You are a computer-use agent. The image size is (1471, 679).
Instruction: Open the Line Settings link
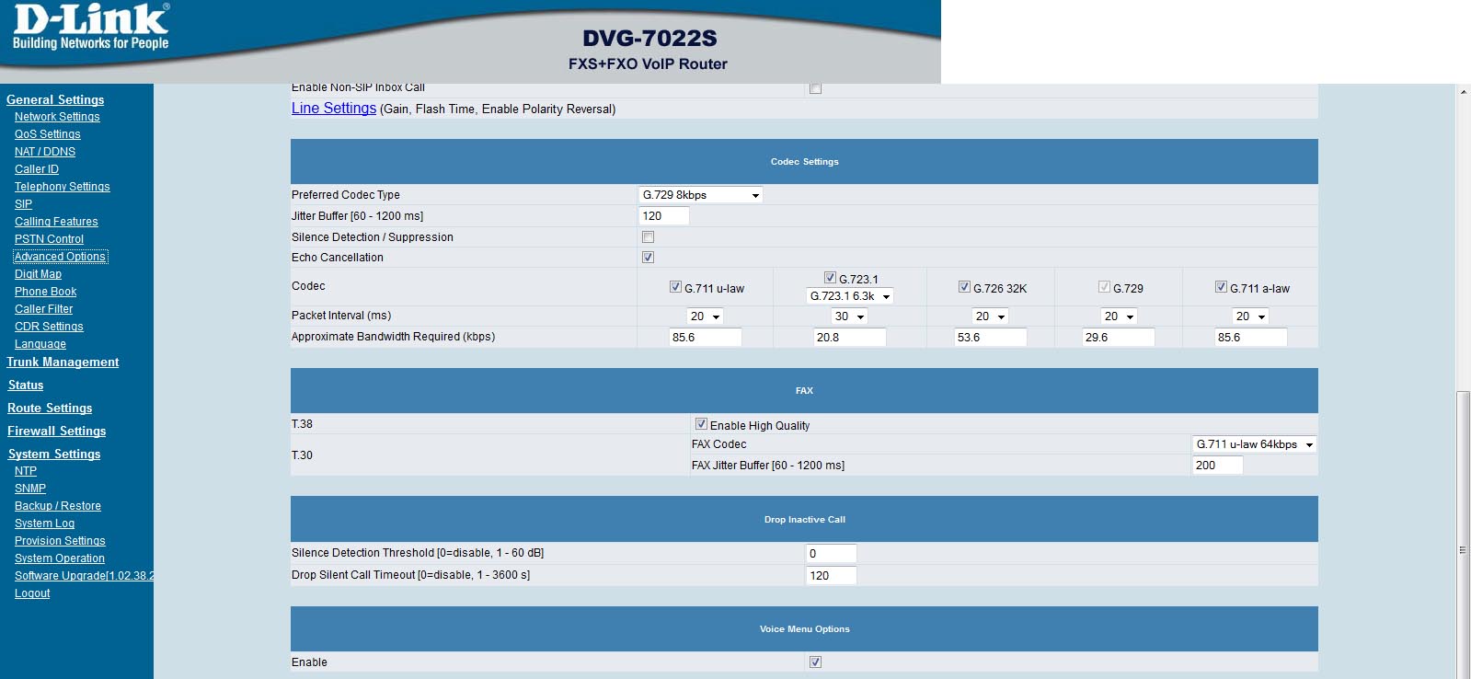[x=334, y=109]
